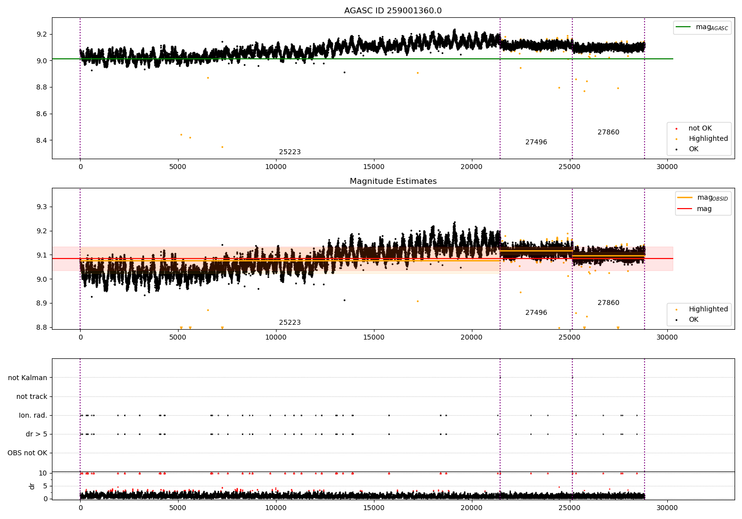Click the 'dr > 5' axis label

[37, 434]
